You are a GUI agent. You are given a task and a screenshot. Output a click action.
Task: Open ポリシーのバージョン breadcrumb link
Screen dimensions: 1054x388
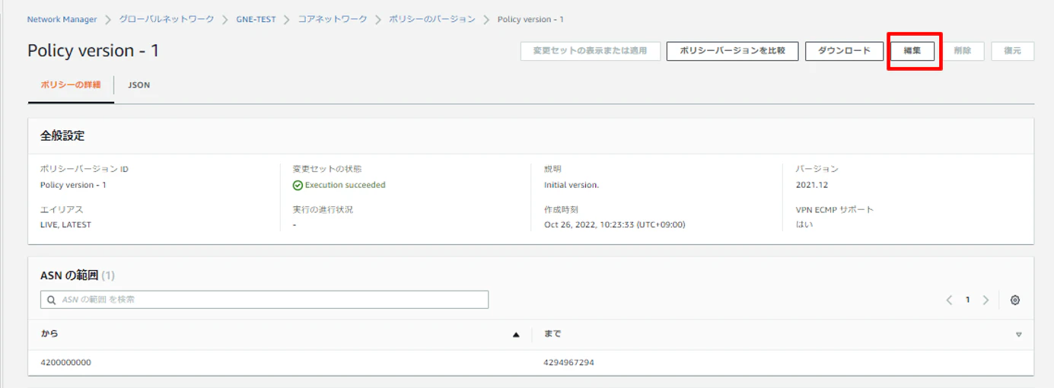432,19
